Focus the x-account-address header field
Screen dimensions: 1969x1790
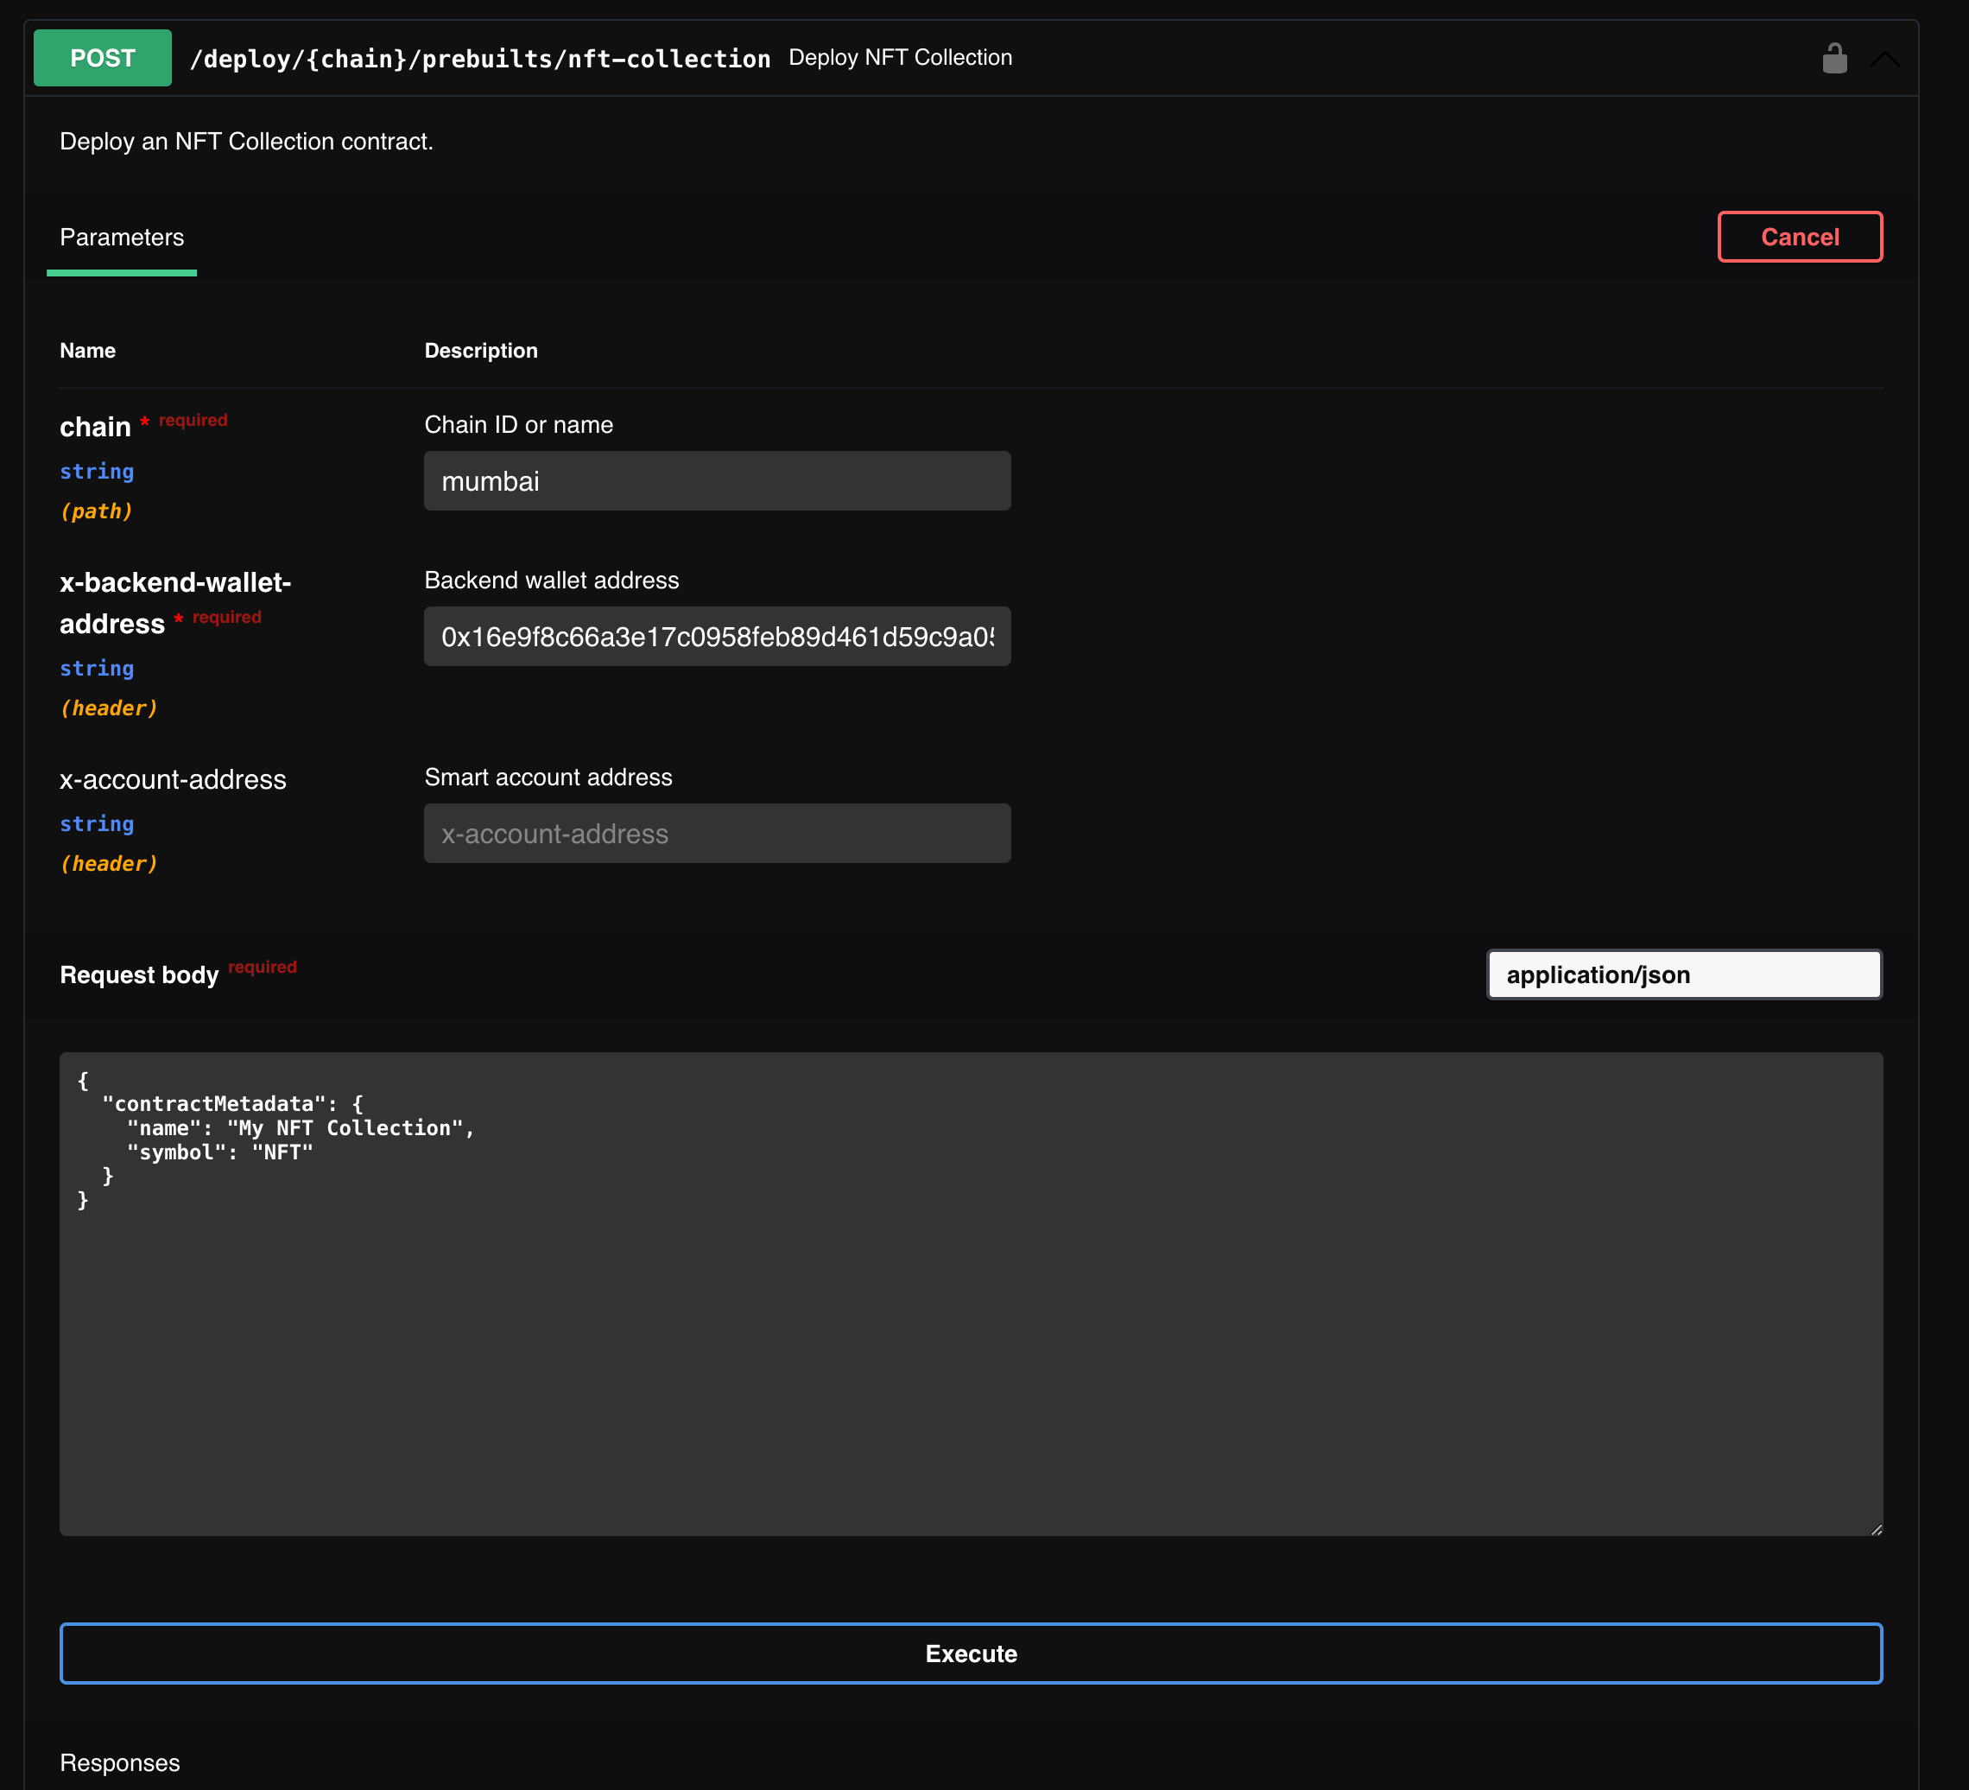[x=717, y=834]
